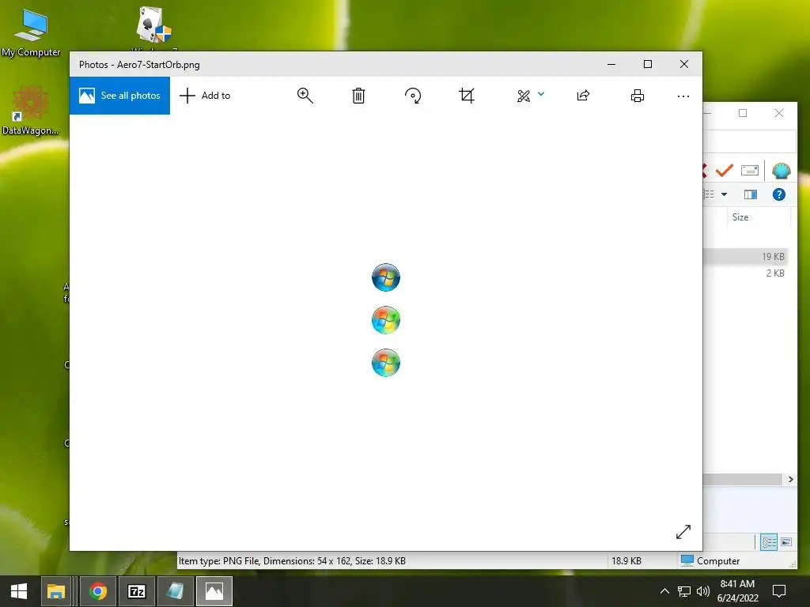Image resolution: width=810 pixels, height=607 pixels.
Task: Click the shell icon in background window
Action: 781,171
